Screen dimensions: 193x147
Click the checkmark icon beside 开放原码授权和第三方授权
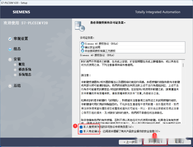(x=83, y=51)
